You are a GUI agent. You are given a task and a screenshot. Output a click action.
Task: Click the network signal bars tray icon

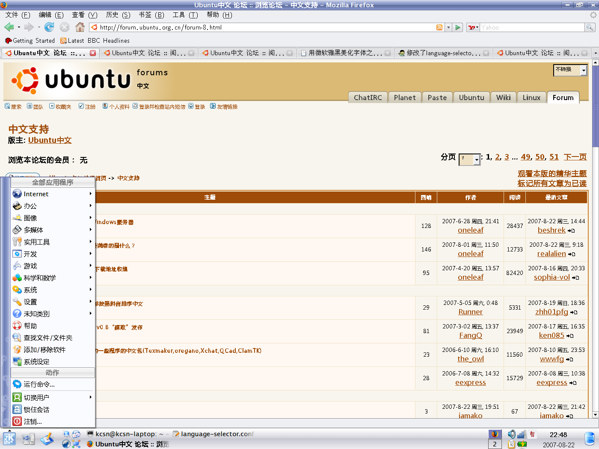tap(521, 434)
